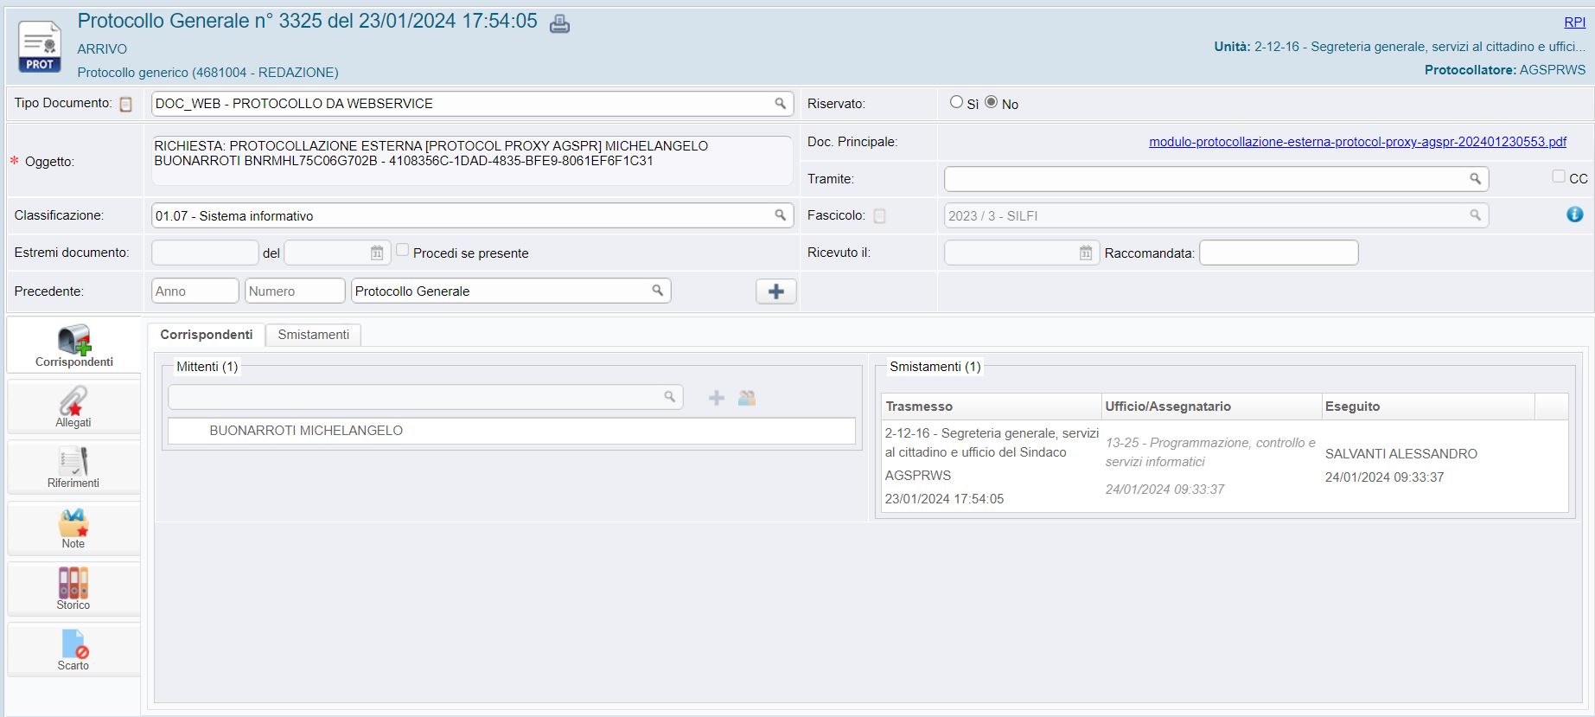Switch to the Smistamenti tab

(x=313, y=335)
